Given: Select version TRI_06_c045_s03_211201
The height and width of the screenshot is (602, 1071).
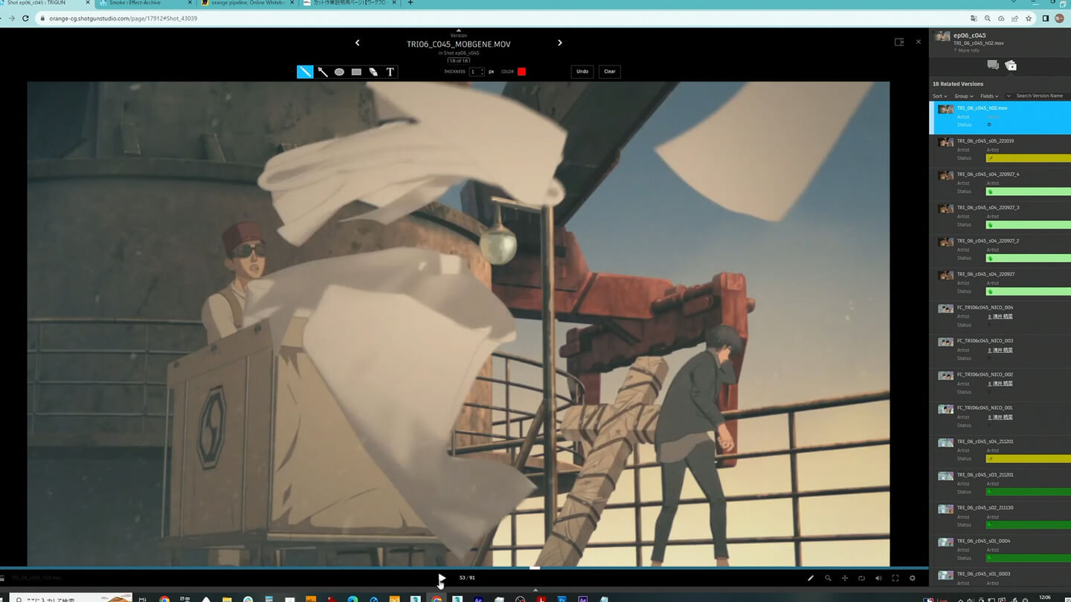Looking at the screenshot, I should [x=1000, y=484].
